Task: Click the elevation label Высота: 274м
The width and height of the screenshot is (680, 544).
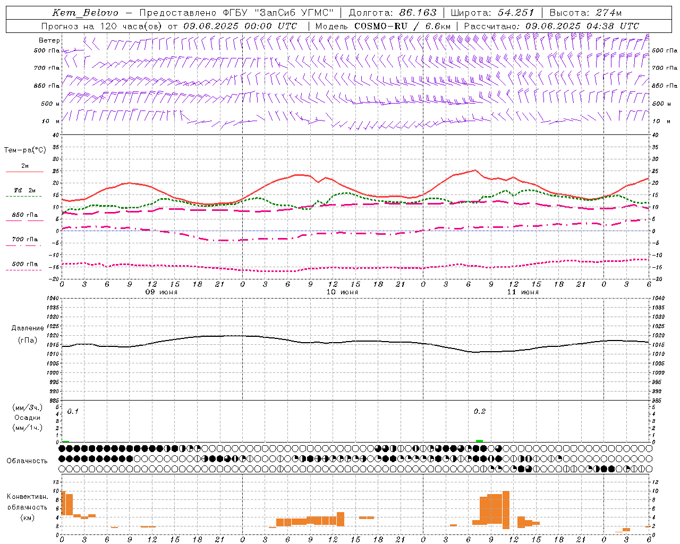Action: click(x=585, y=13)
